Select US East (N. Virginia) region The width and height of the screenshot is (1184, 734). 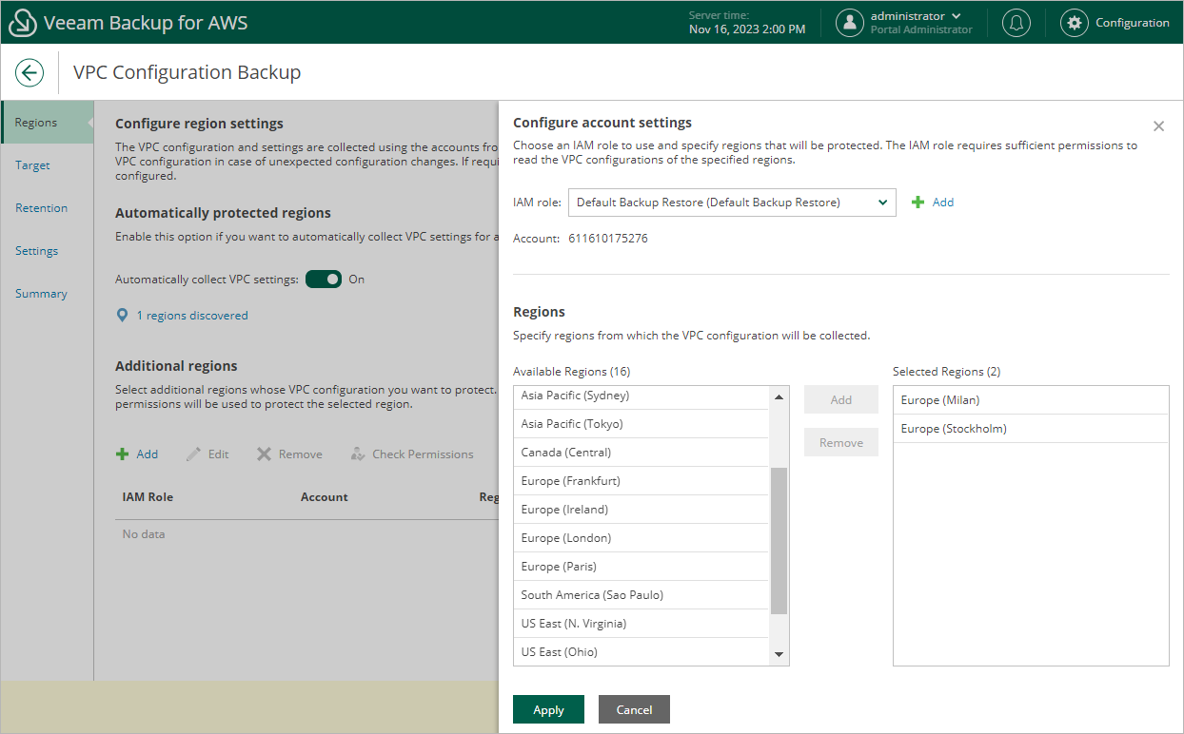[641, 624]
